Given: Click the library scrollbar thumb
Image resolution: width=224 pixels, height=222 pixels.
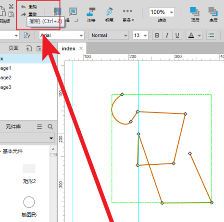Looking at the screenshot, I should coord(53,155).
